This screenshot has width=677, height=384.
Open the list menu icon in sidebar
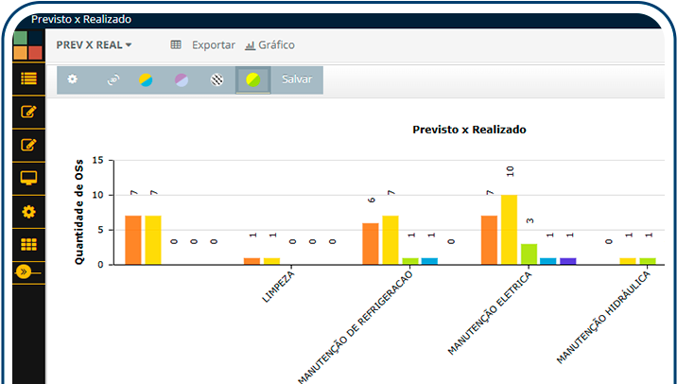(28, 79)
